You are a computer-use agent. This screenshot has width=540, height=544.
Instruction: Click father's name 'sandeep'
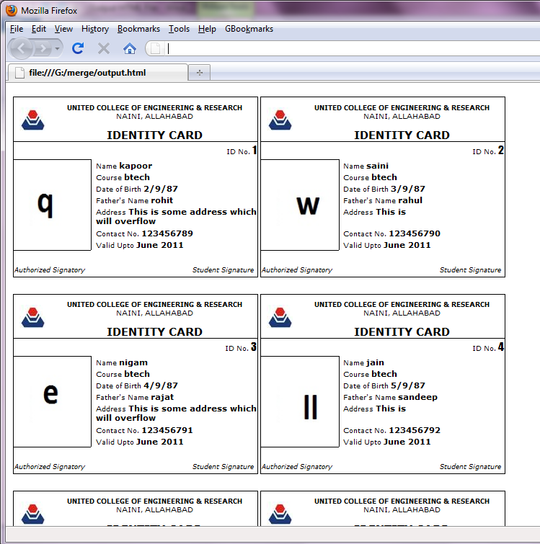pyautogui.click(x=418, y=397)
